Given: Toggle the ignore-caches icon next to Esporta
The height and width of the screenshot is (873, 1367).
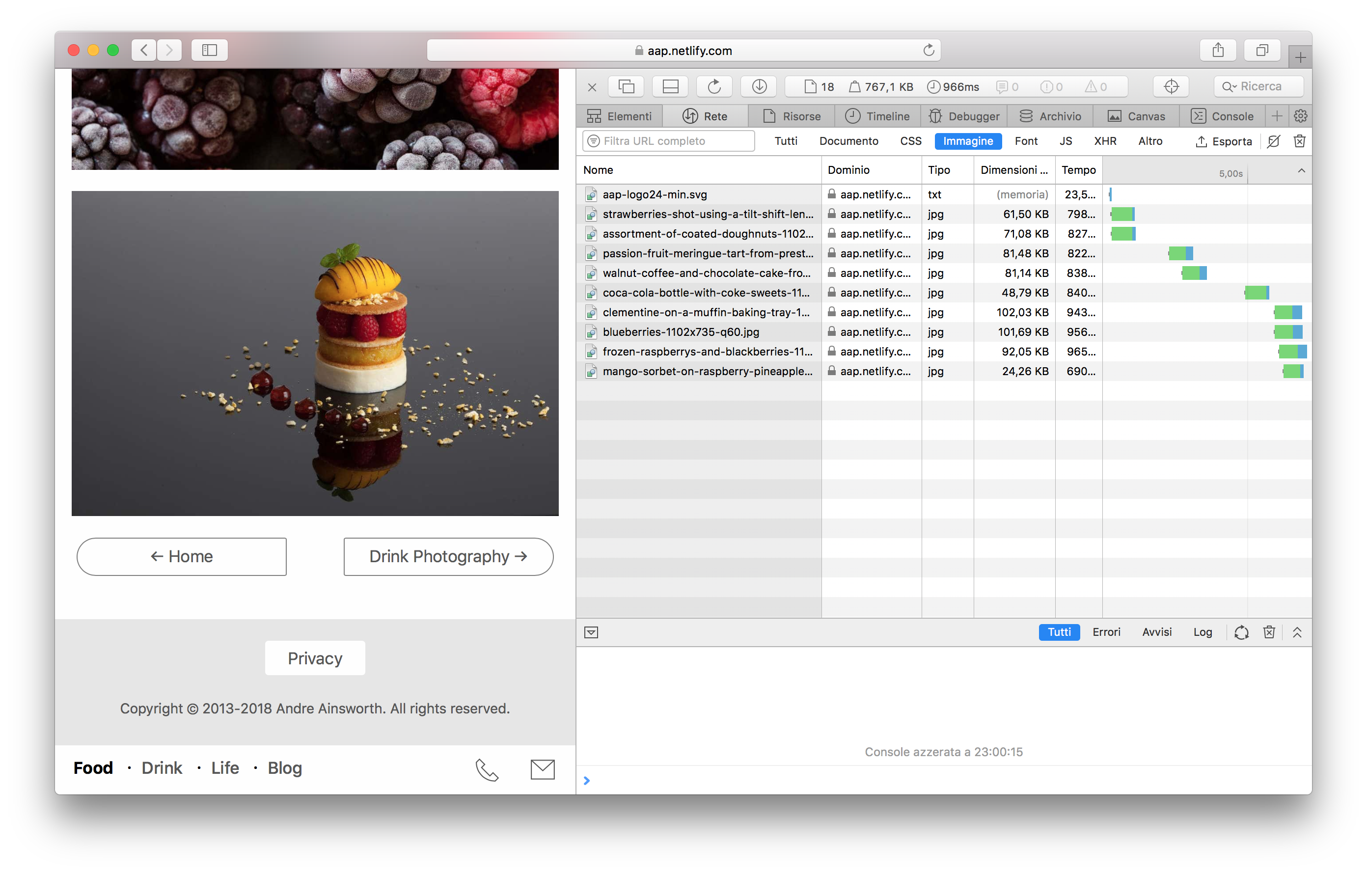Looking at the screenshot, I should [1273, 141].
